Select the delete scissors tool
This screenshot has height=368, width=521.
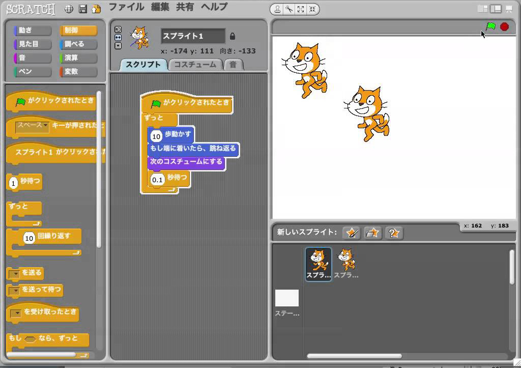click(289, 9)
